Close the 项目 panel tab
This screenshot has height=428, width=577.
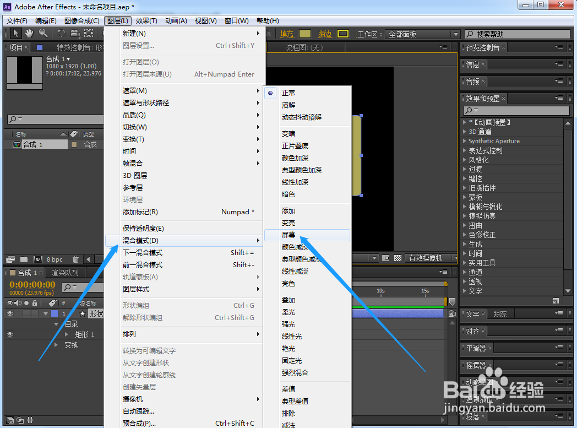coord(26,47)
